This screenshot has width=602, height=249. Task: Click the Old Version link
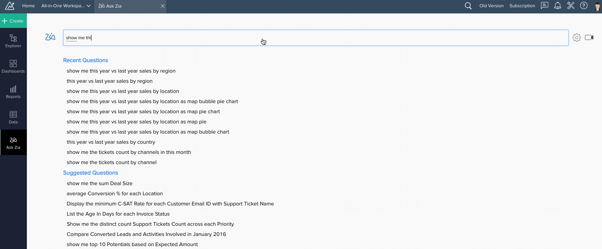point(491,6)
